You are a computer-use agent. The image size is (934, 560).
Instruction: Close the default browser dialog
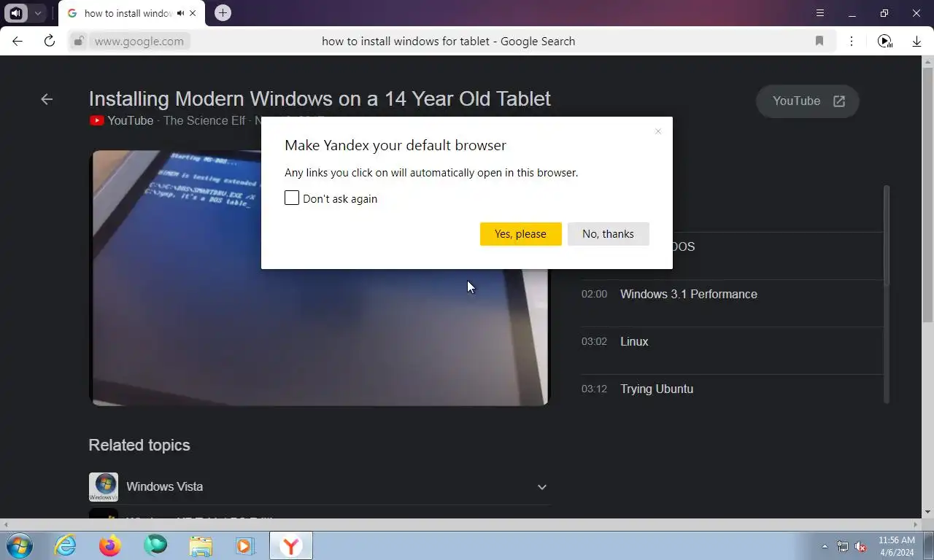(657, 132)
